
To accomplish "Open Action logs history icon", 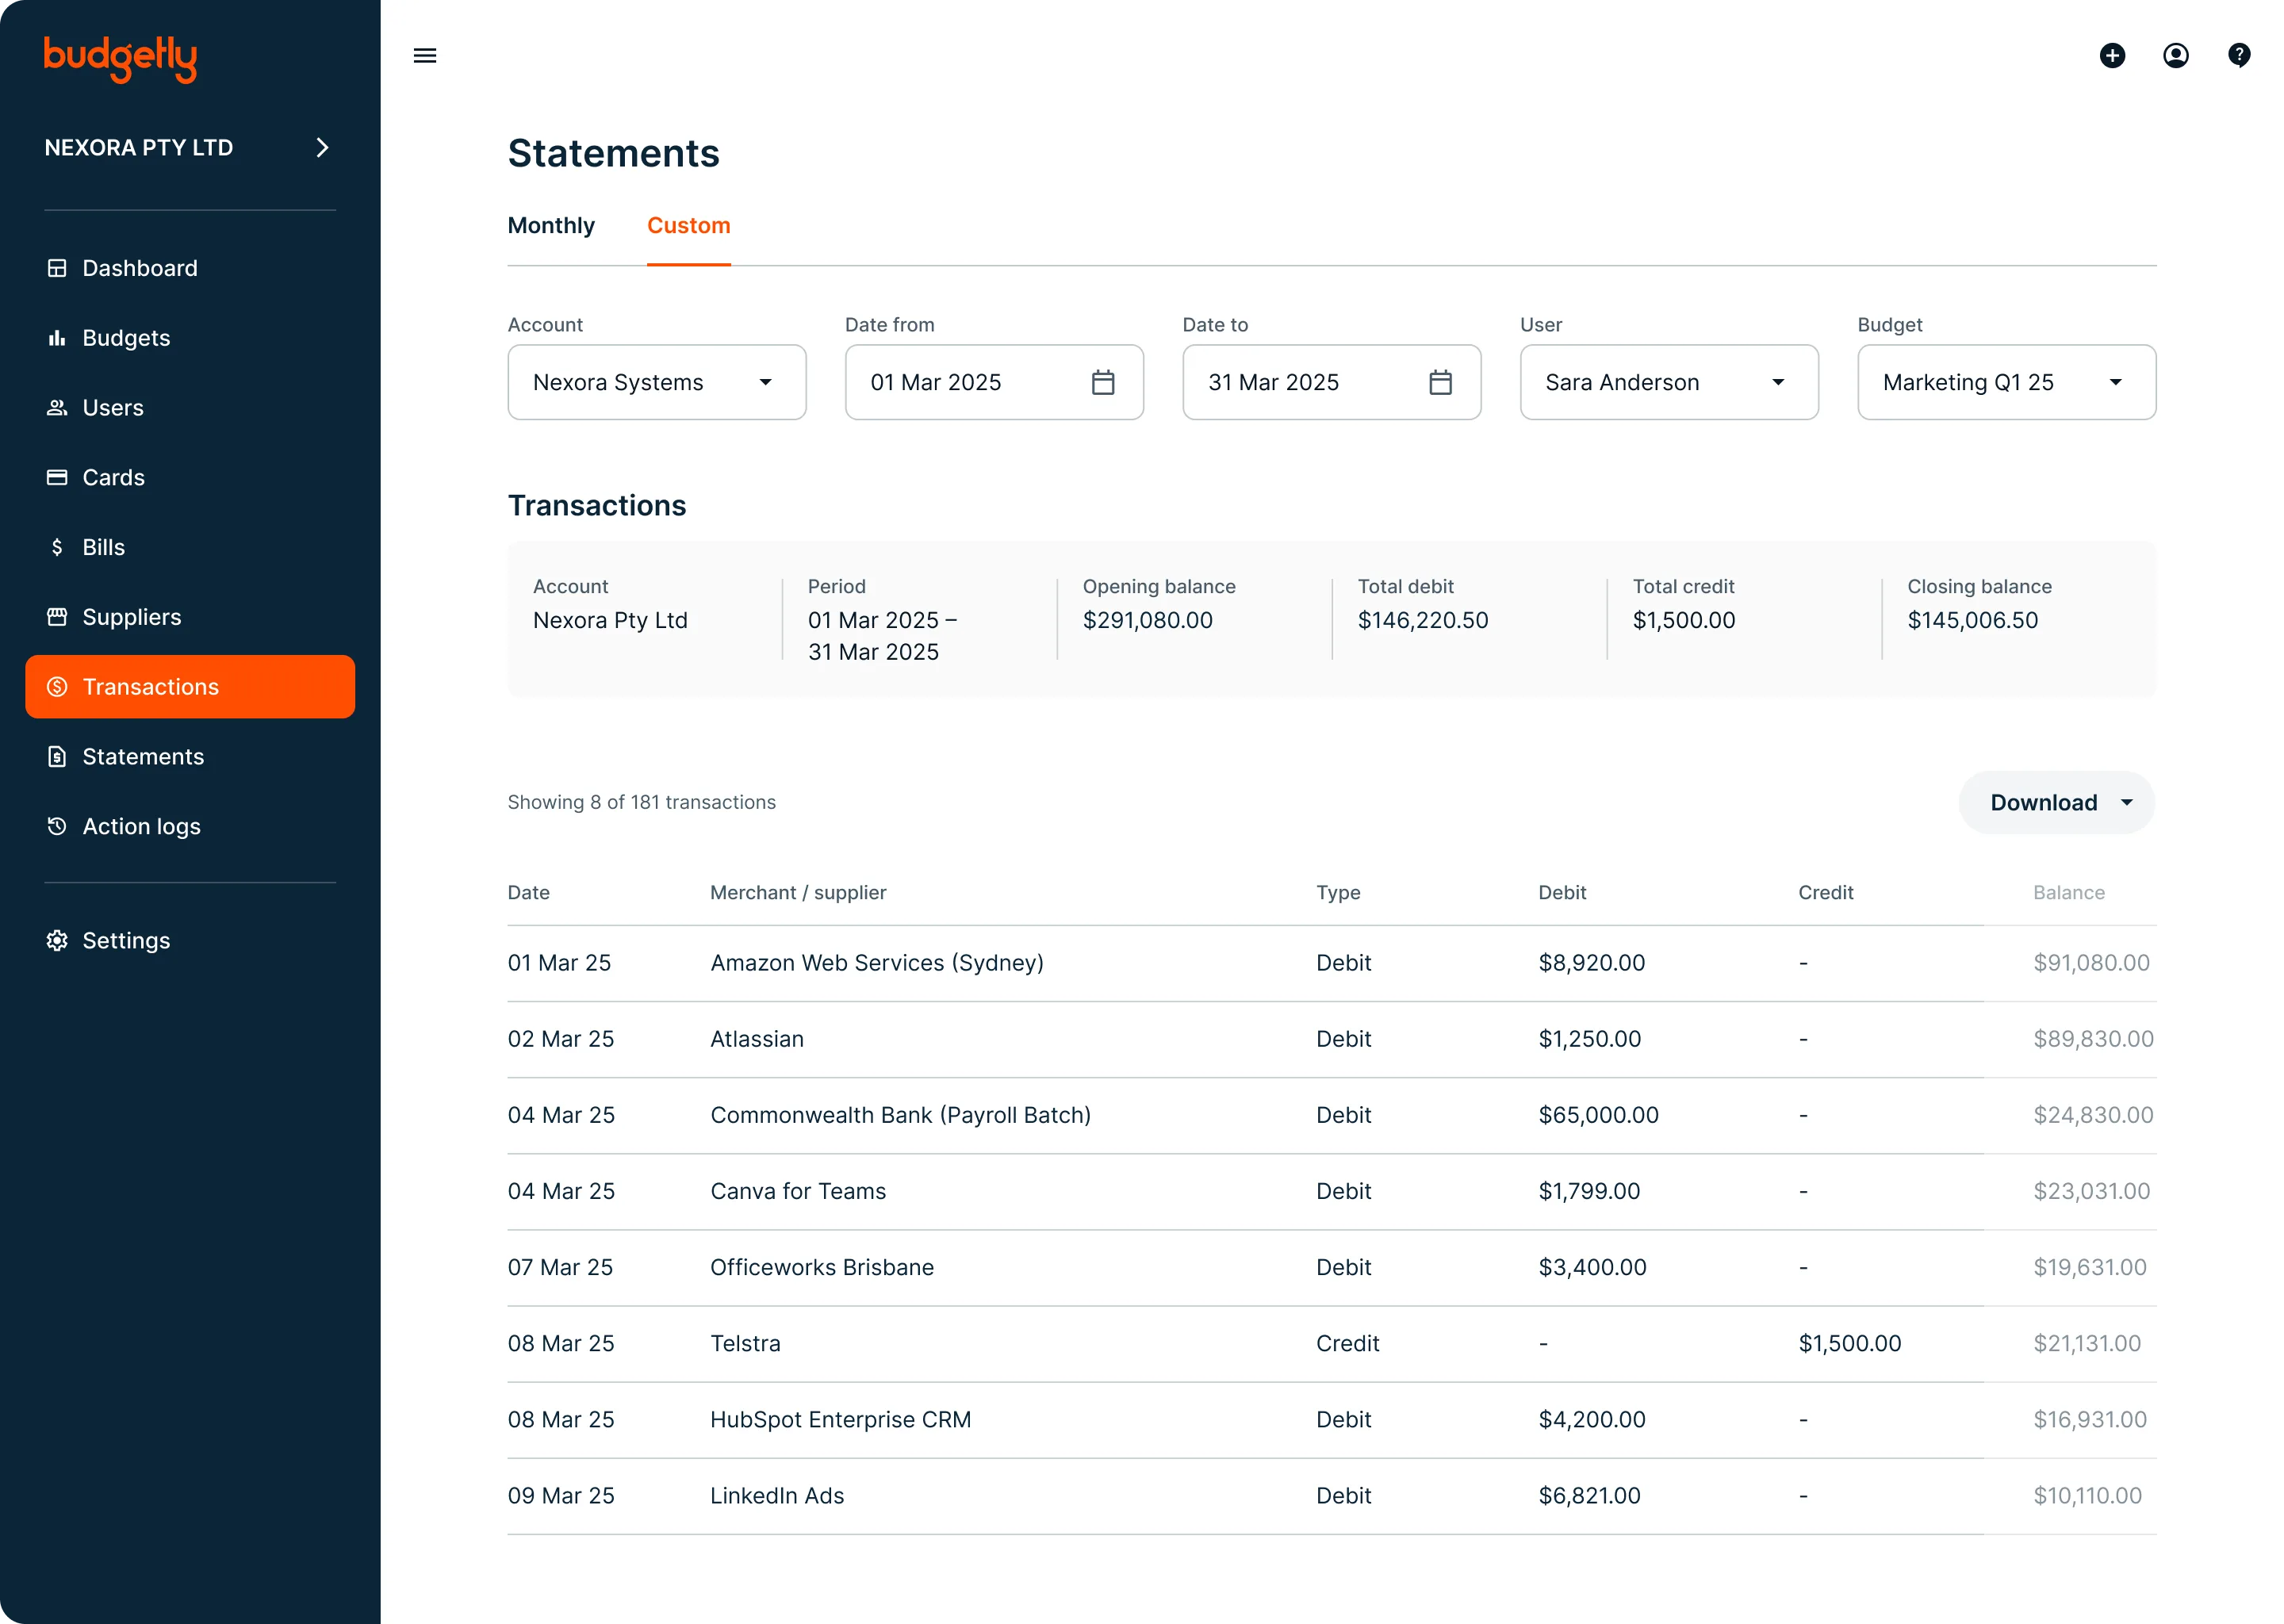I will (57, 826).
